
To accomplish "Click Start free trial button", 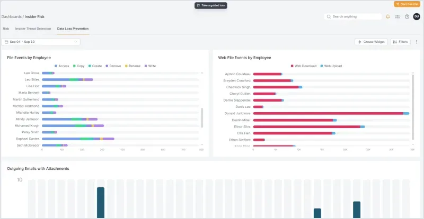I will 407,4.
